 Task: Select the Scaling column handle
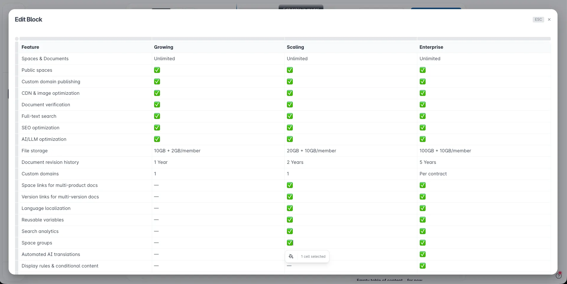(351, 39)
